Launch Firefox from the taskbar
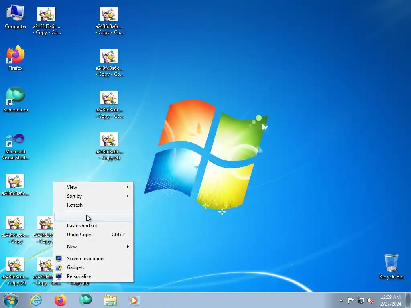The width and height of the screenshot is (411, 308). (x=60, y=300)
